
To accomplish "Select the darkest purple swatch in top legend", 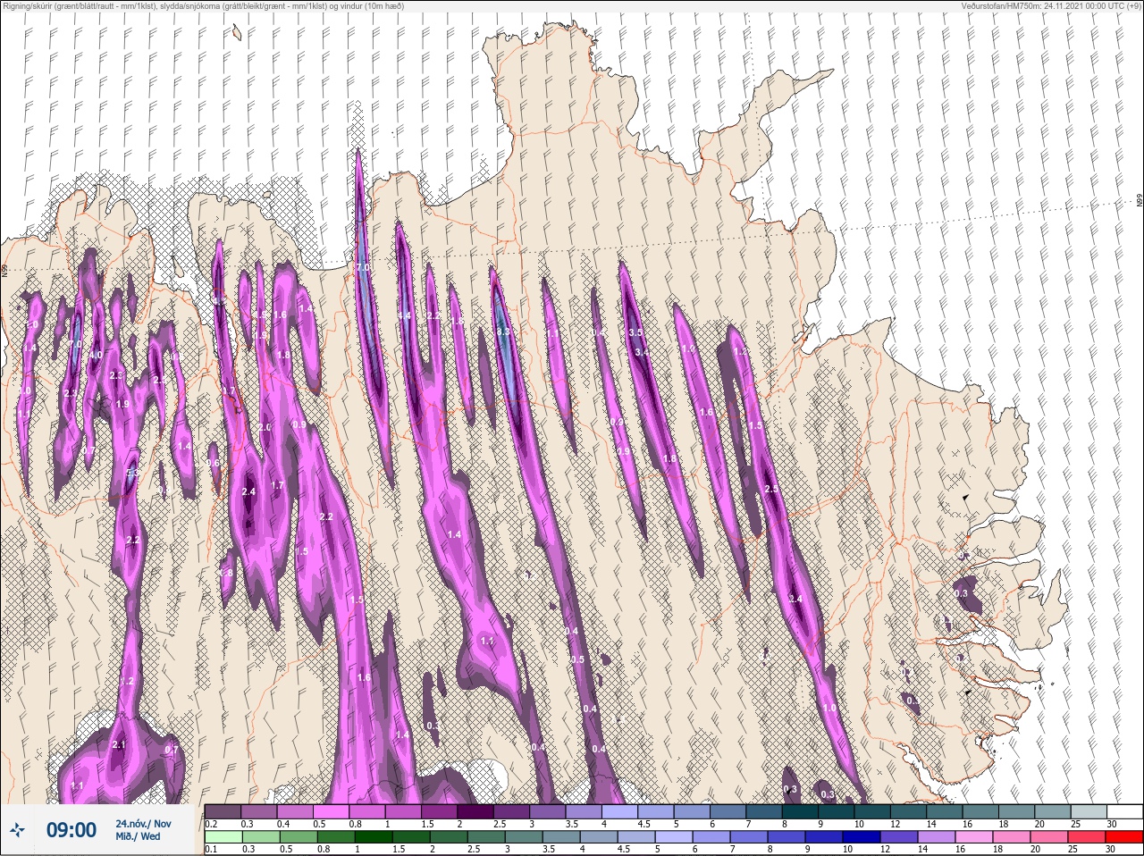I will click(475, 812).
